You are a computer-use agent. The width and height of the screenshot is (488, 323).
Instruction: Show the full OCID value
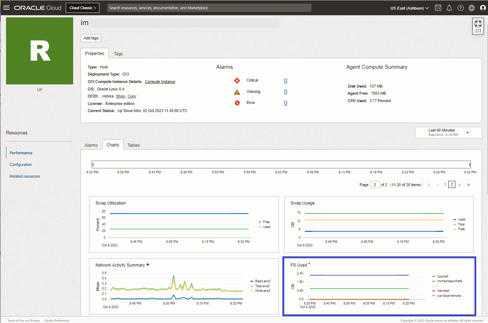click(121, 96)
